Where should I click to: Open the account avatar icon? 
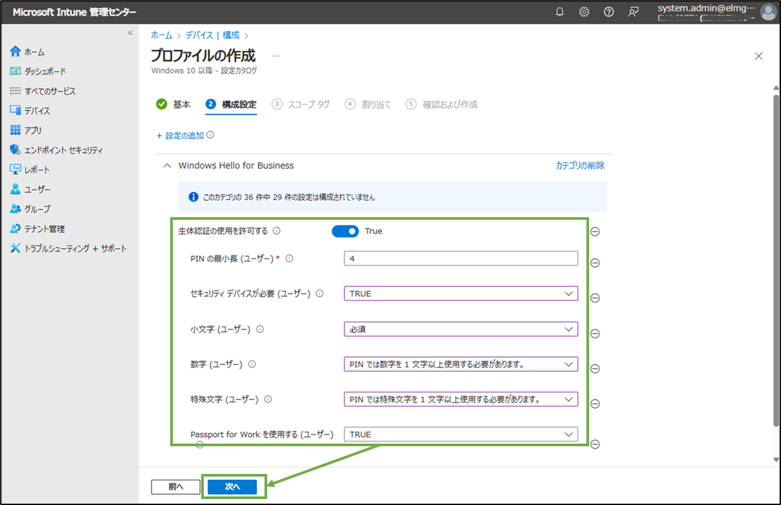pyautogui.click(x=768, y=12)
